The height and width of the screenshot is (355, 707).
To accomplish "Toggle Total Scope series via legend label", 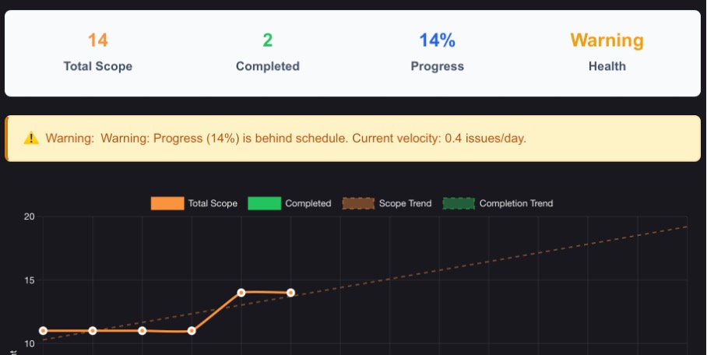I will coord(213,203).
